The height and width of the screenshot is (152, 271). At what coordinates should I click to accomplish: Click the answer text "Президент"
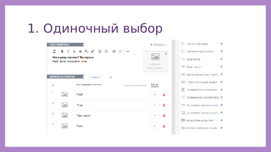click(83, 115)
